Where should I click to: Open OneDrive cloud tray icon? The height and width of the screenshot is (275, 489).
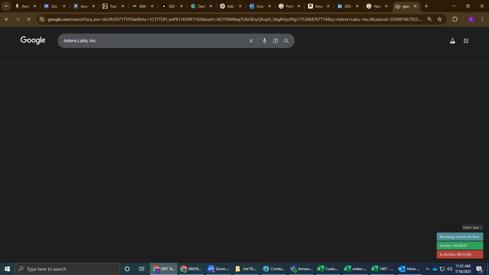(435, 269)
